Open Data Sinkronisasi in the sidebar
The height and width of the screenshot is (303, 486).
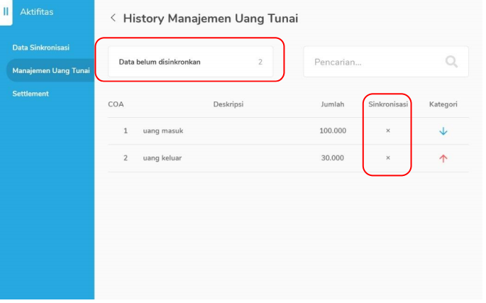coord(40,48)
